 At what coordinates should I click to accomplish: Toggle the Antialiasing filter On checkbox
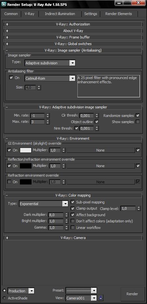pos(11,78)
